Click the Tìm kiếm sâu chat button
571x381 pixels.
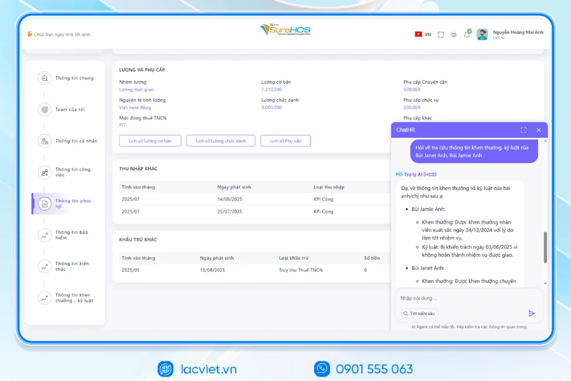click(x=419, y=313)
